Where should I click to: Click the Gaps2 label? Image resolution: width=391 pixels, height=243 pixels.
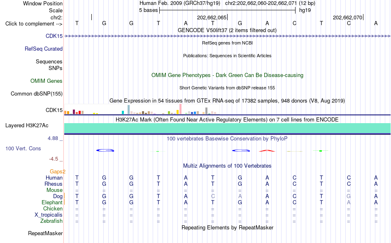(57, 171)
